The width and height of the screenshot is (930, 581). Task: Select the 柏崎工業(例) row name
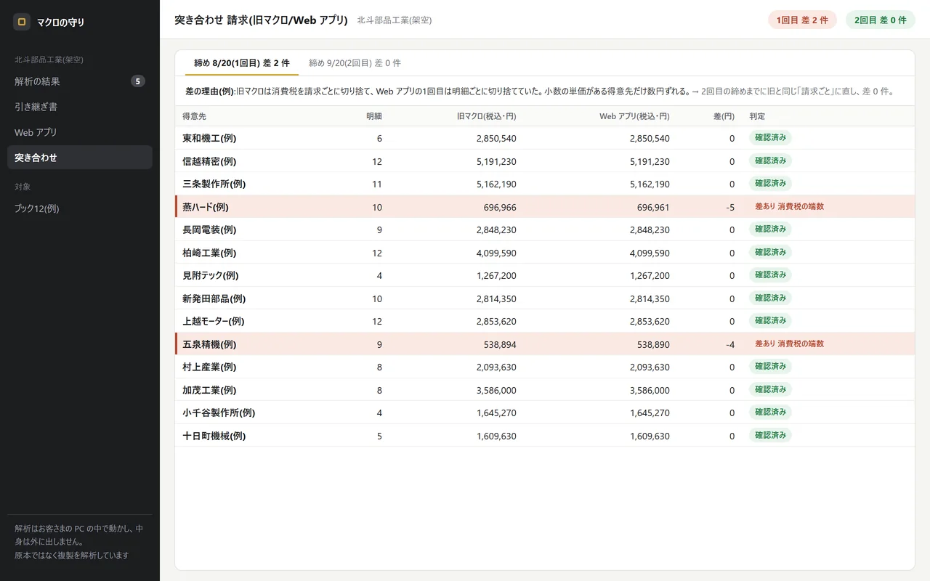tap(209, 253)
